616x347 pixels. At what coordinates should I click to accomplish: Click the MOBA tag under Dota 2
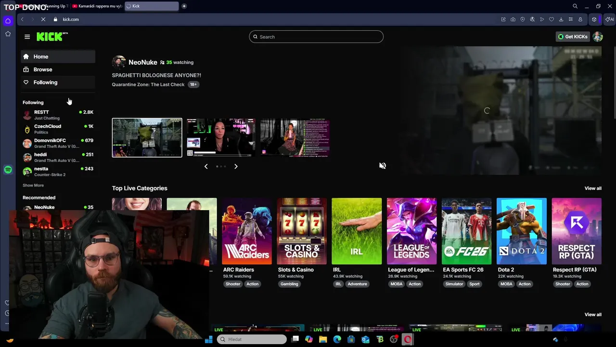[x=507, y=284]
